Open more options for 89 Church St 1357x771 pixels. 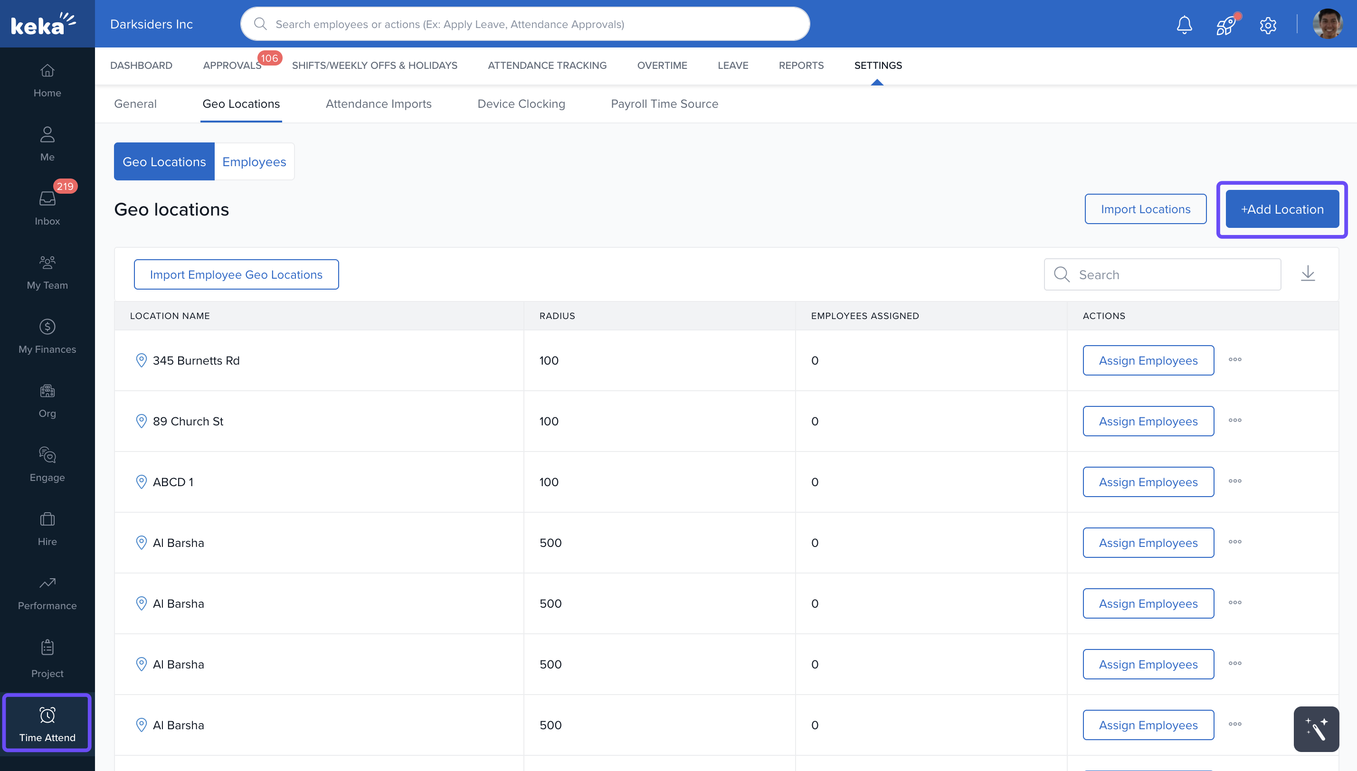[x=1234, y=421]
